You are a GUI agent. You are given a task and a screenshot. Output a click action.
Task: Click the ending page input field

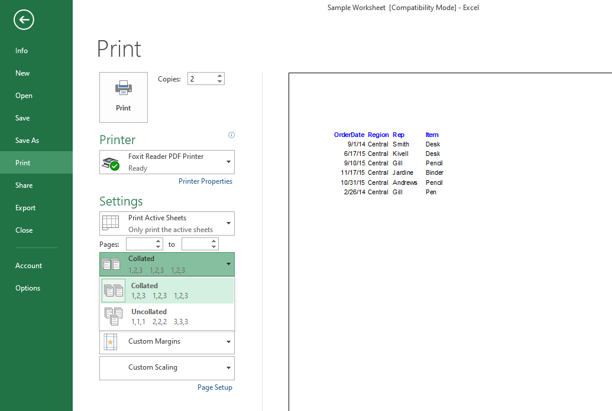click(x=196, y=244)
